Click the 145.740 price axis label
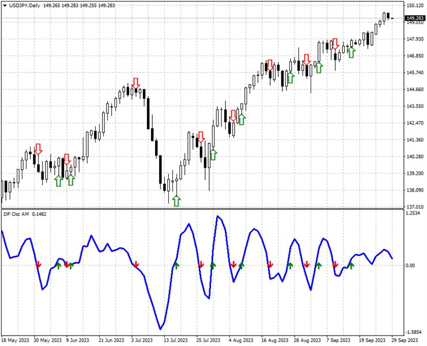Image resolution: width=427 pixels, height=346 pixels. (415, 73)
